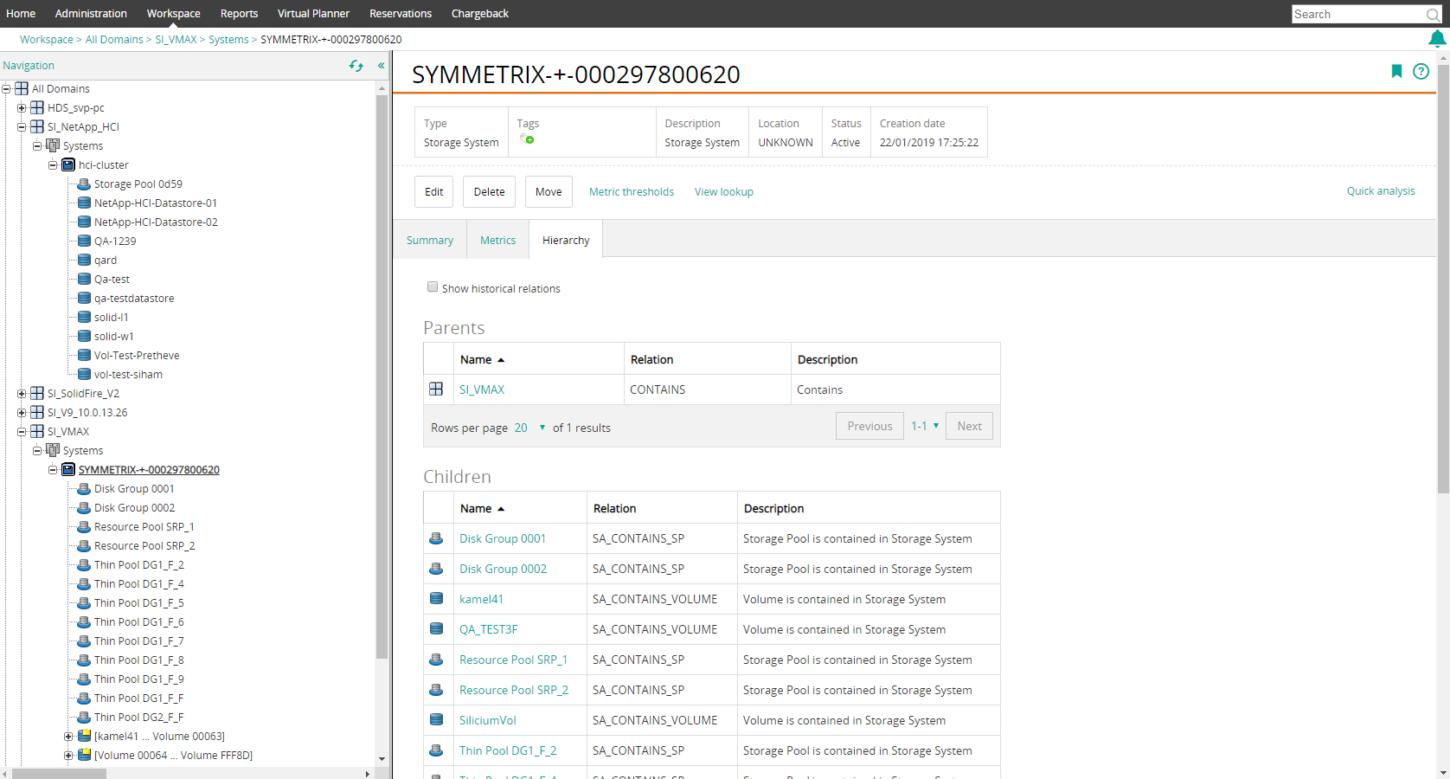Click in the Search input field

tap(1359, 14)
